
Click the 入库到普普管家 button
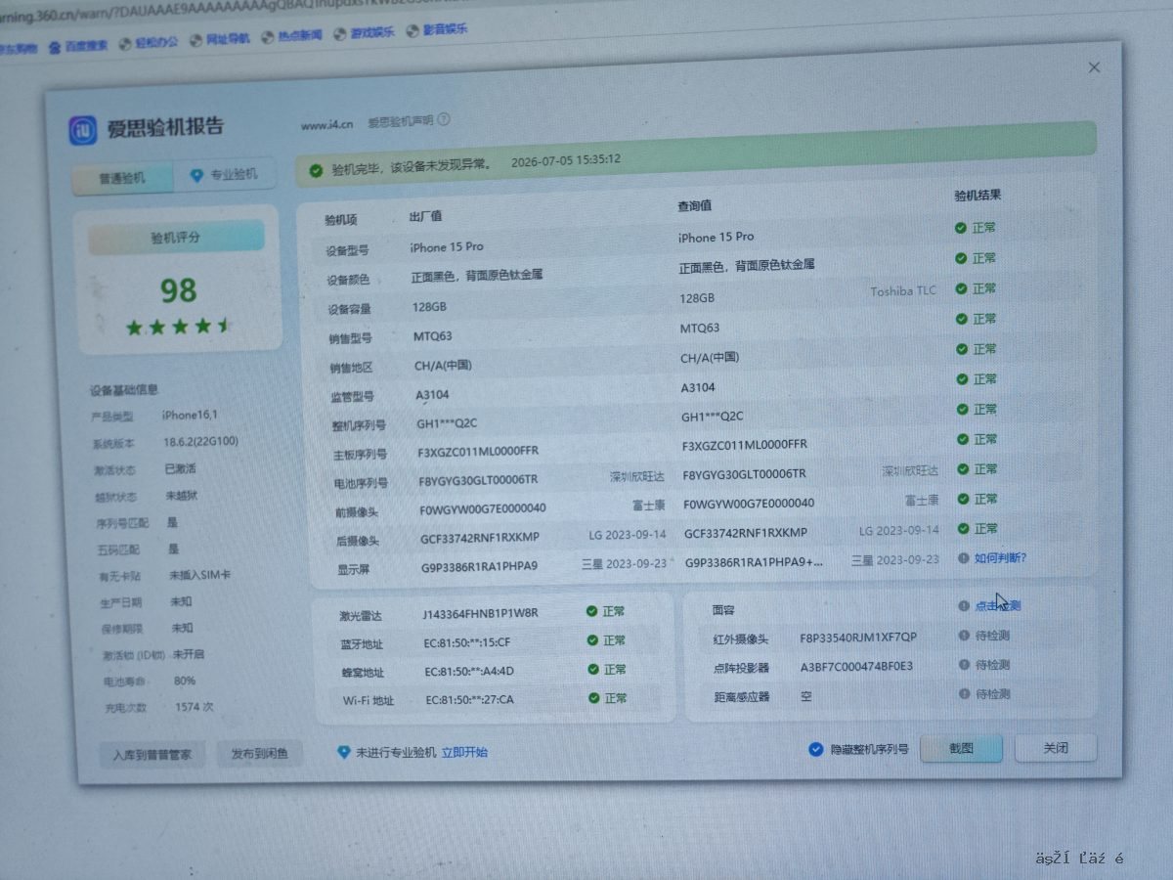point(152,755)
